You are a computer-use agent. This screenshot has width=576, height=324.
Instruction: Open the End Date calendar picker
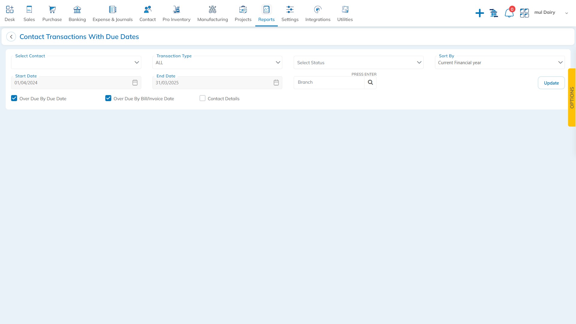pyautogui.click(x=276, y=82)
